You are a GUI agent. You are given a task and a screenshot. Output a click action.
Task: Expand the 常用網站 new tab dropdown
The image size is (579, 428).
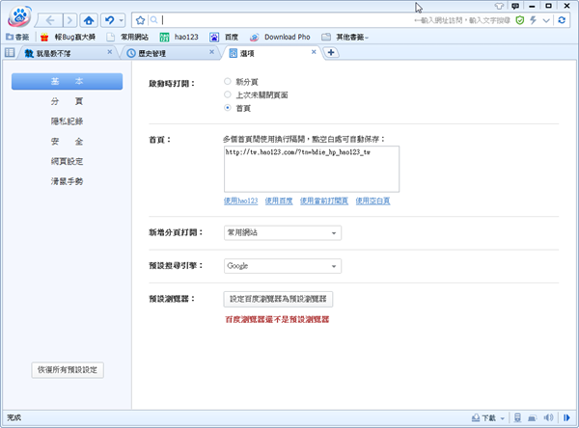pyautogui.click(x=282, y=232)
